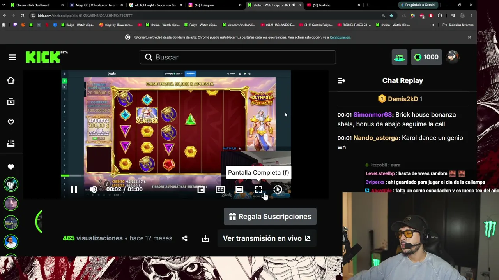Open bookmark '(680) EL FLACO 23 -...'
Viewport: 499px width, 280px height.
[354, 25]
